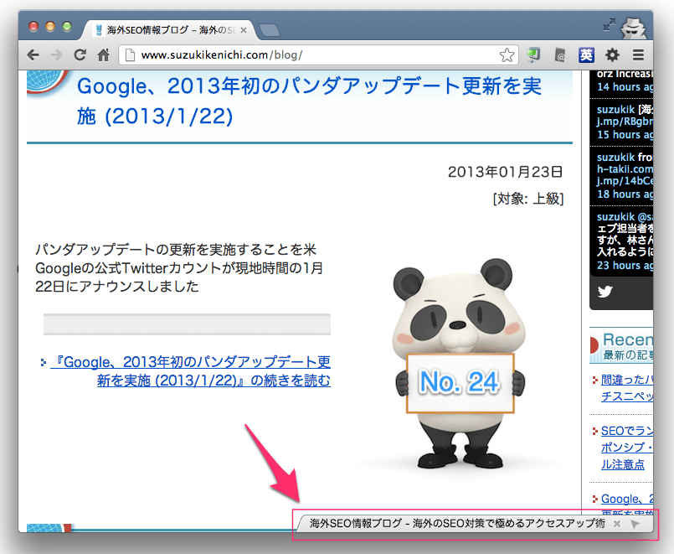Open the 間違った sidebar recent article link
Screen dimensions: 674x554
point(627,387)
